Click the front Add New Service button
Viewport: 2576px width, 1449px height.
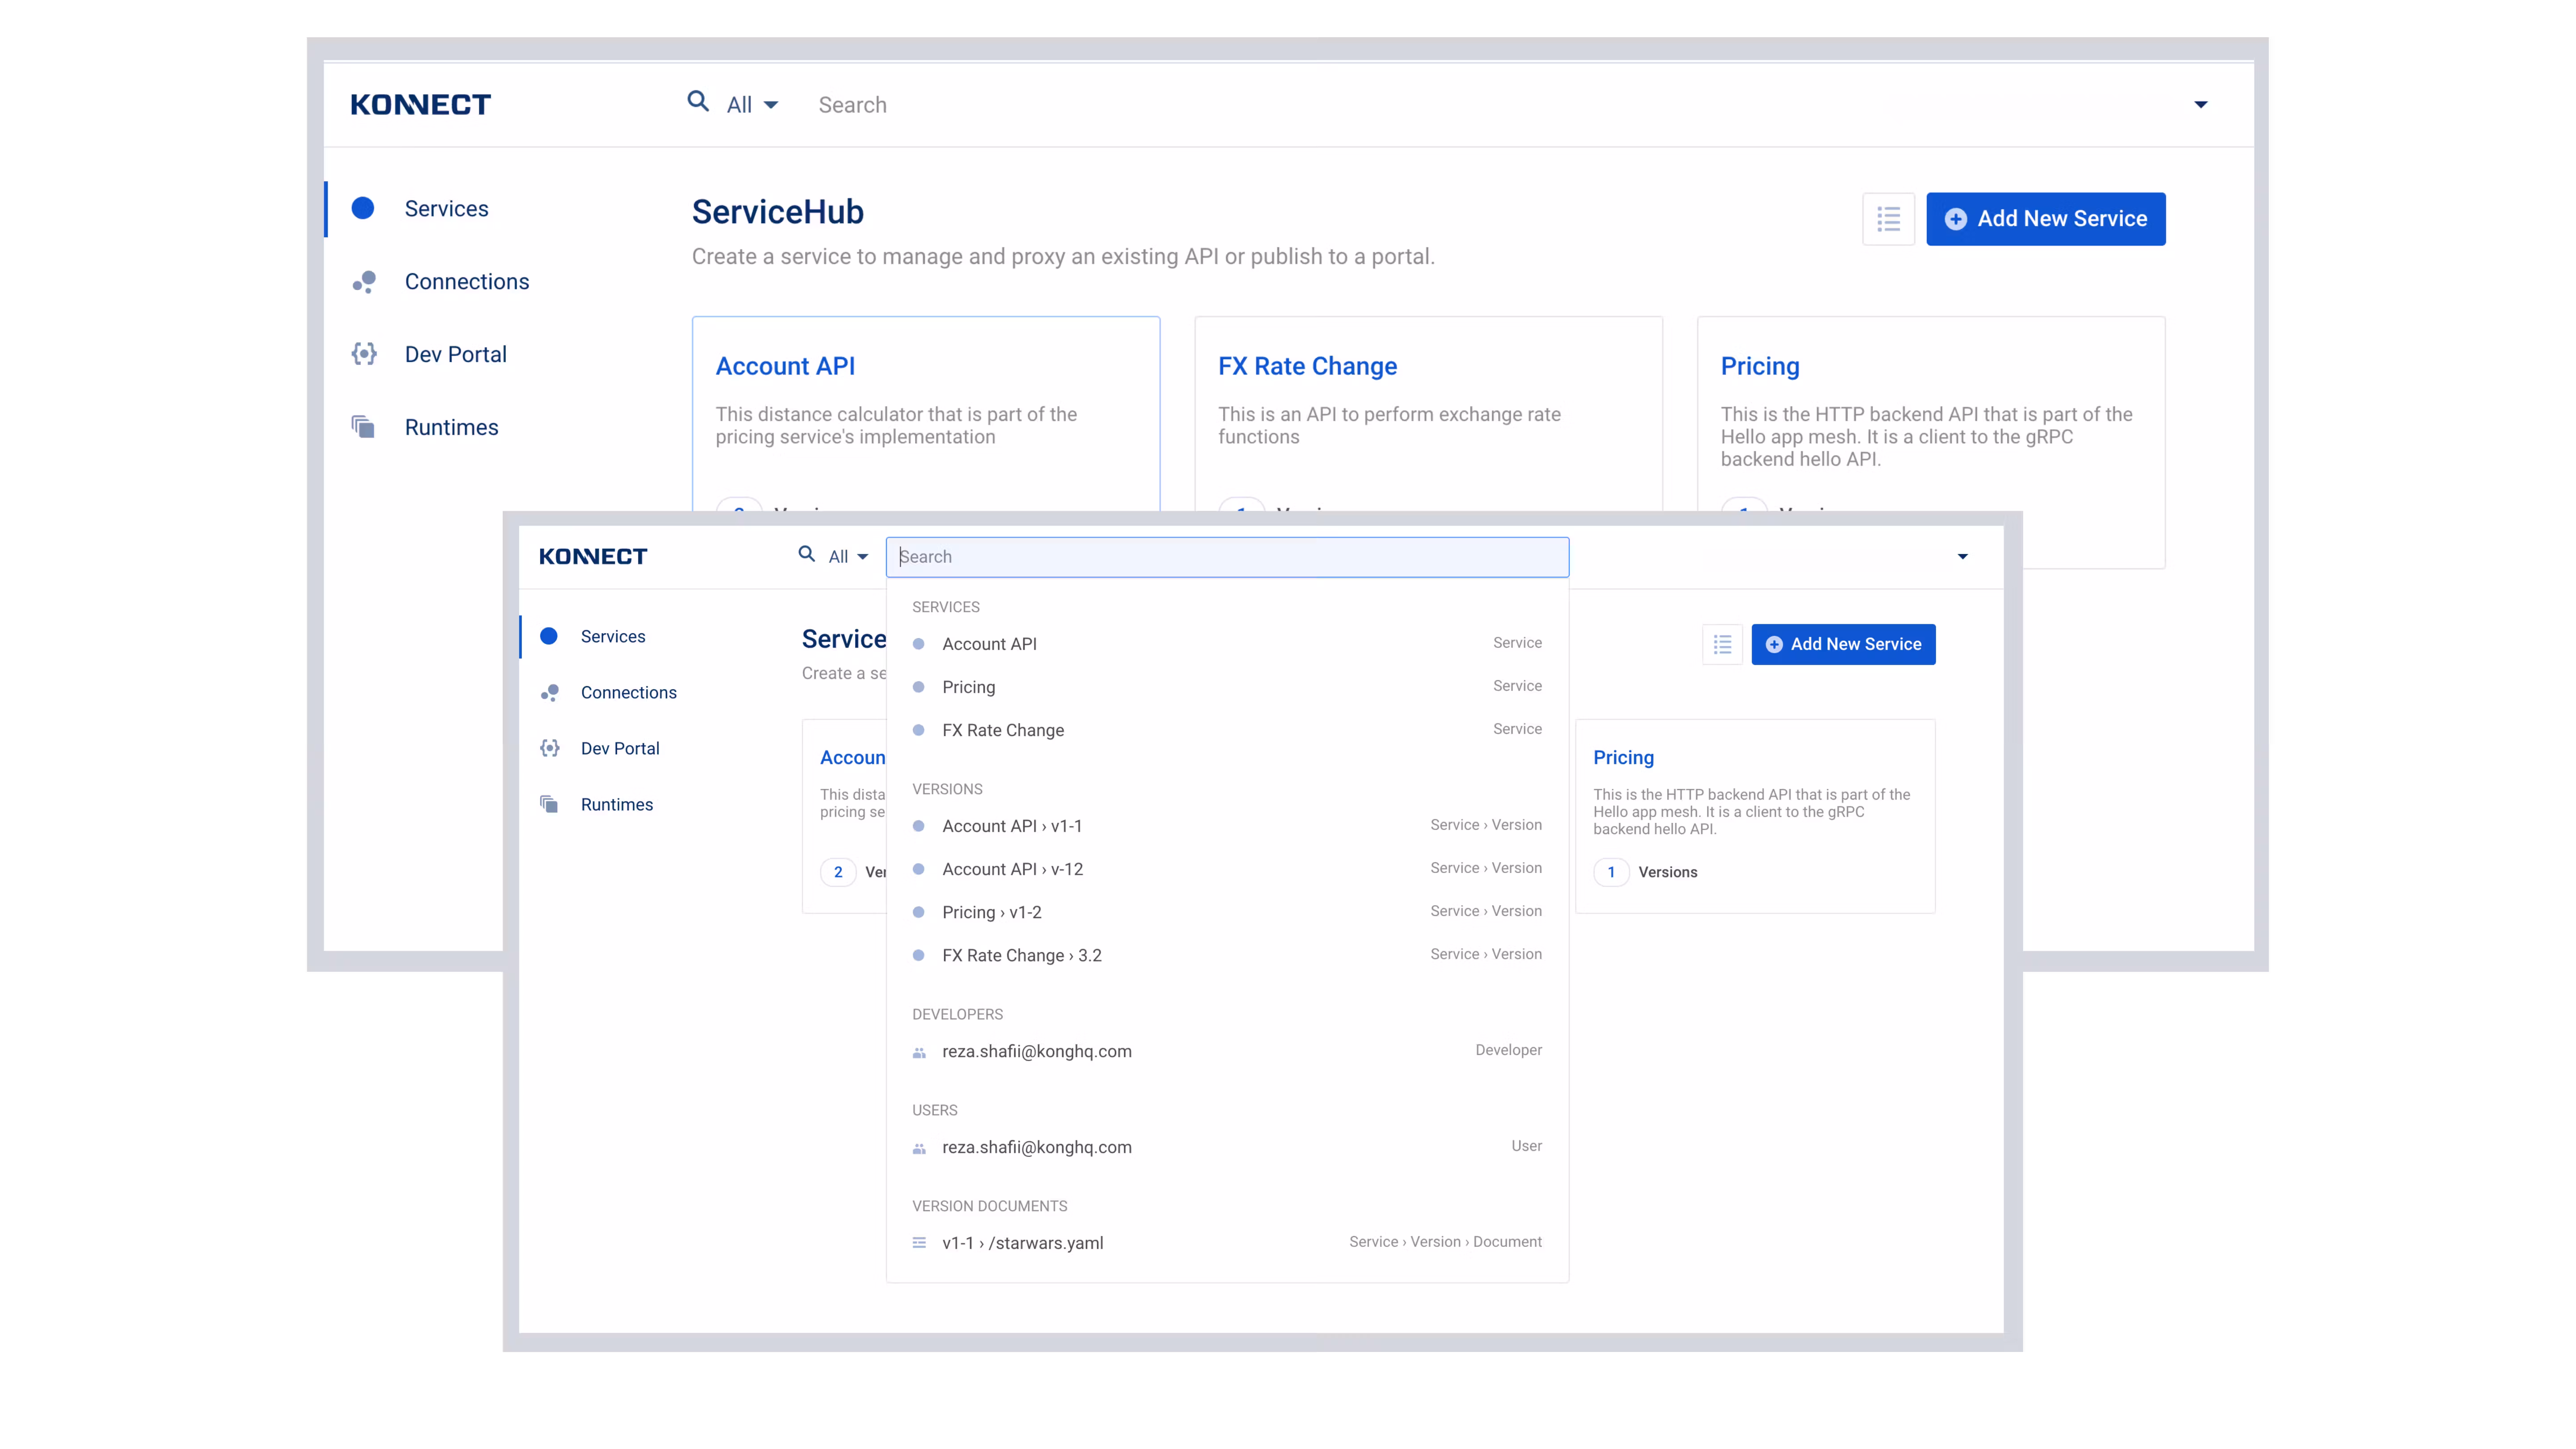tap(1843, 645)
